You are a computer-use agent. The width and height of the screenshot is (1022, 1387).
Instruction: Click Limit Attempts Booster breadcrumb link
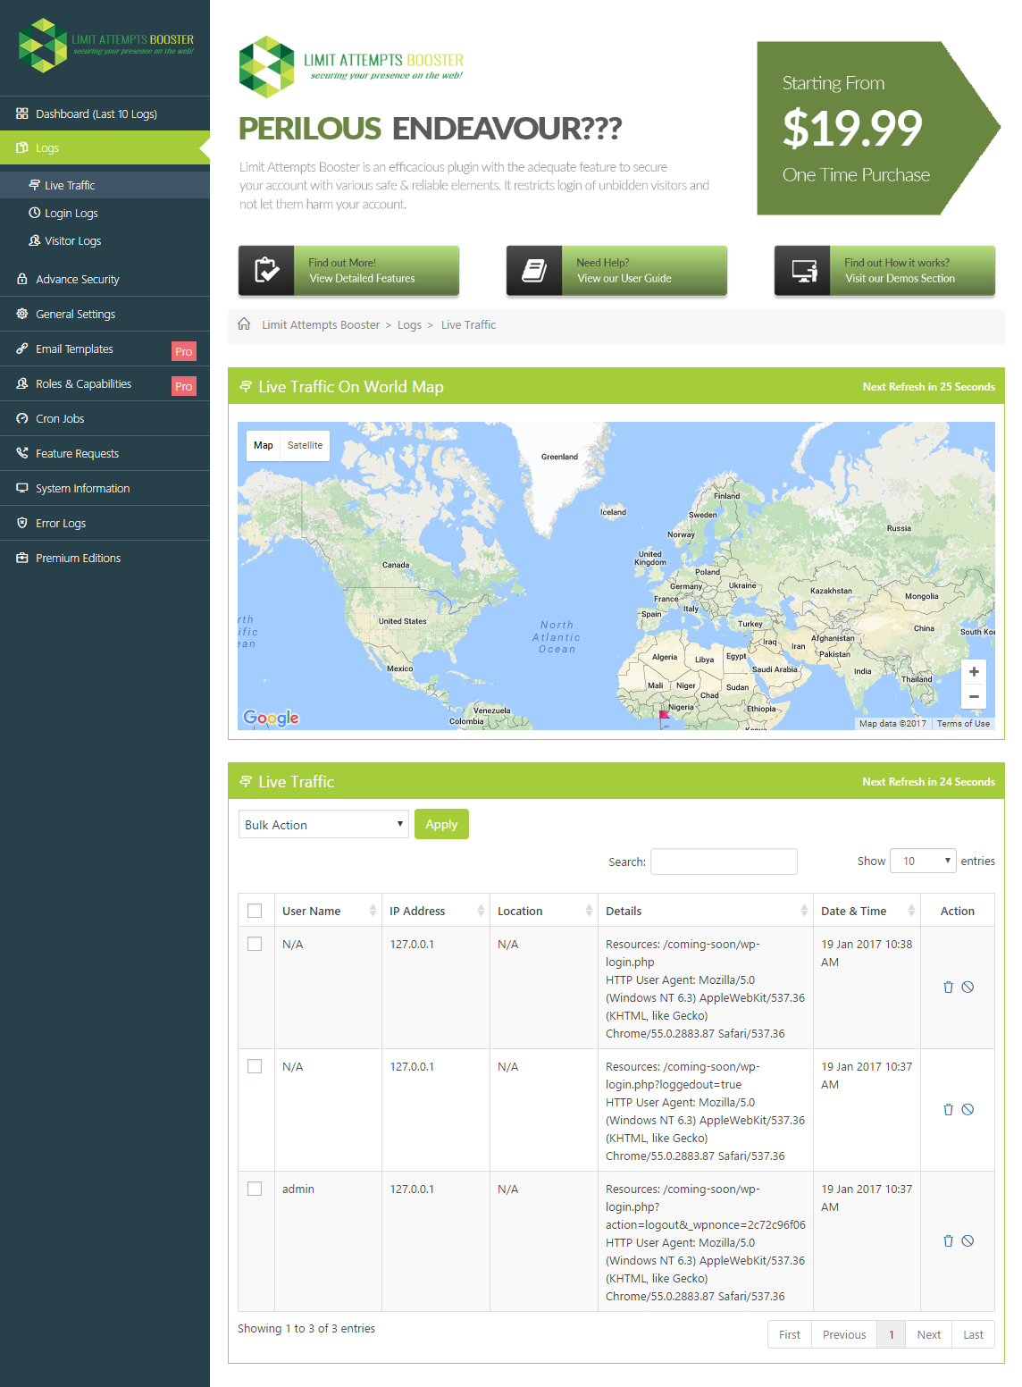321,324
